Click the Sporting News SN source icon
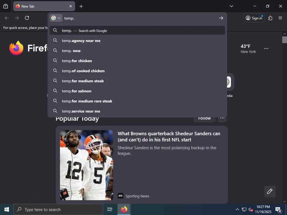287x215 pixels. tap(121, 196)
